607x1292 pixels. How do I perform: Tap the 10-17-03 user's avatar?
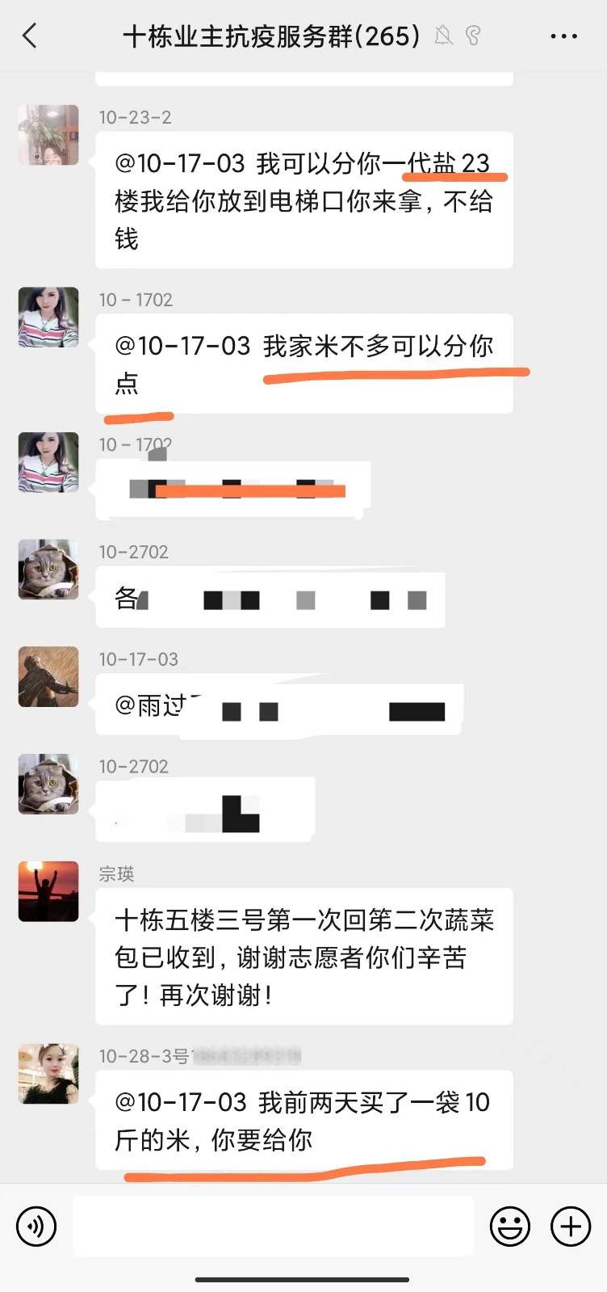click(48, 677)
